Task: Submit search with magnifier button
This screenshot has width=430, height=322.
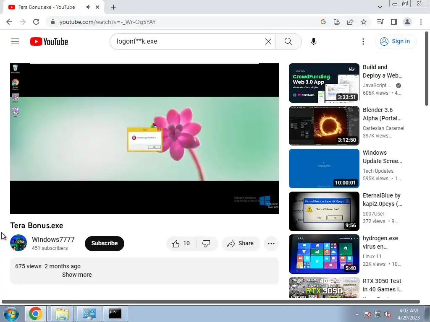Action: click(288, 42)
